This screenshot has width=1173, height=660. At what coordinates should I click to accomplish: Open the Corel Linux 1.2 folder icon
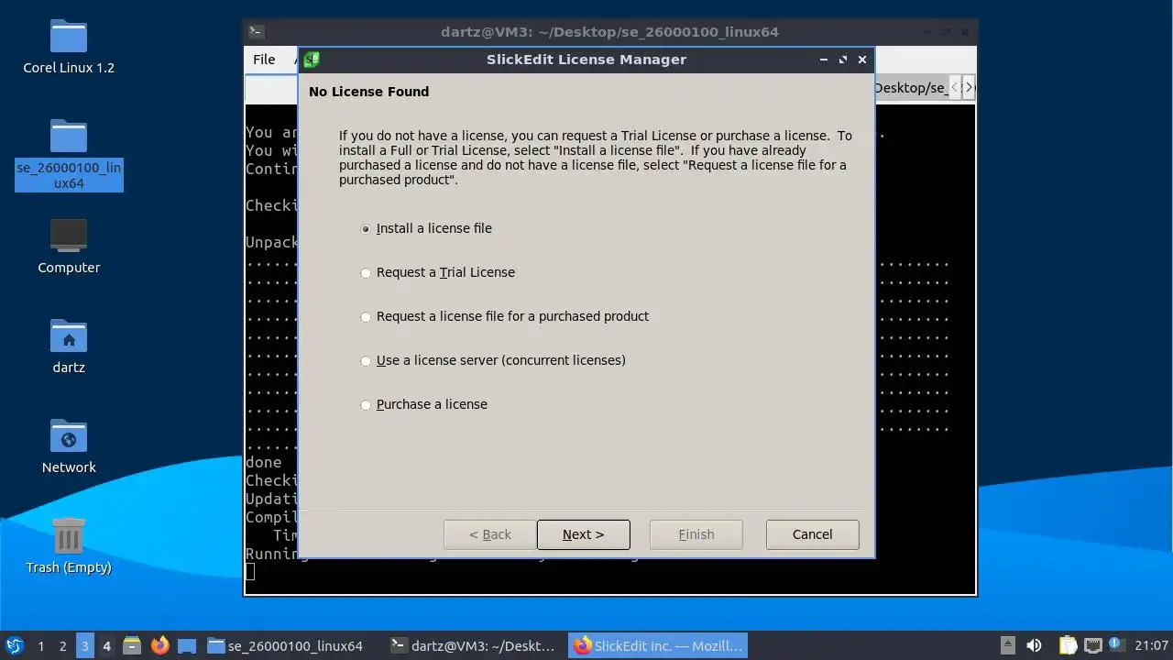click(69, 47)
